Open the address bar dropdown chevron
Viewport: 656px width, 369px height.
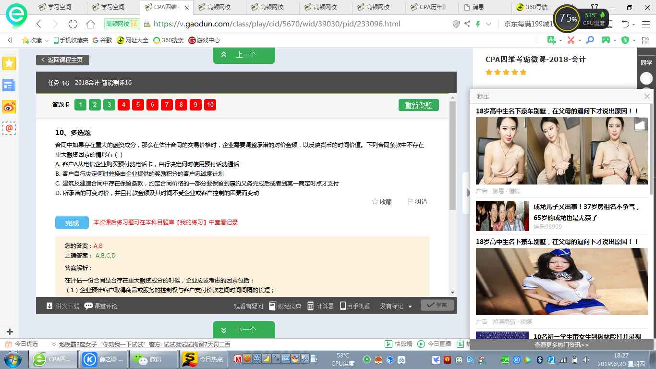pos(489,24)
